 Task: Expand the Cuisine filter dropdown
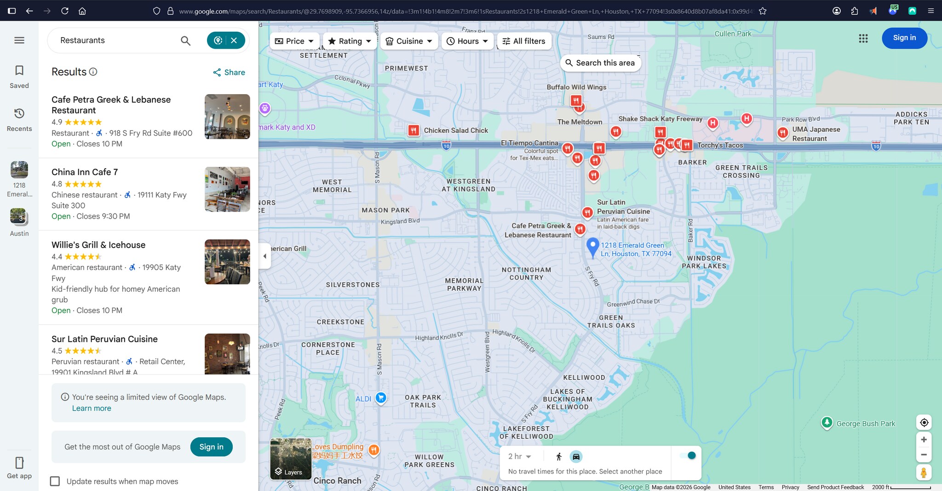tap(409, 41)
